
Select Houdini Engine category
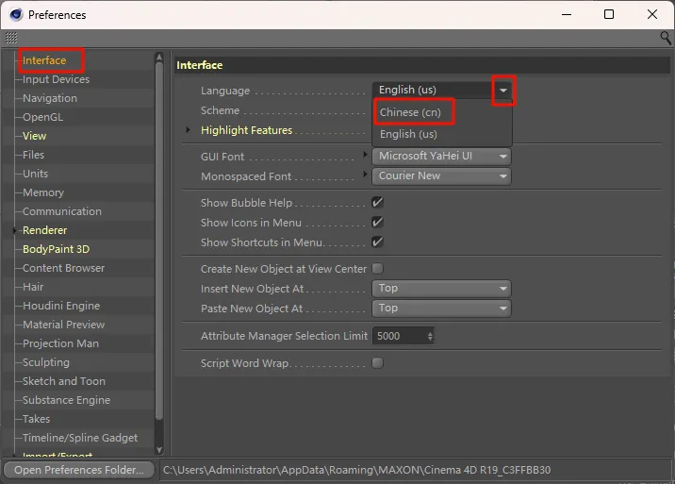61,306
